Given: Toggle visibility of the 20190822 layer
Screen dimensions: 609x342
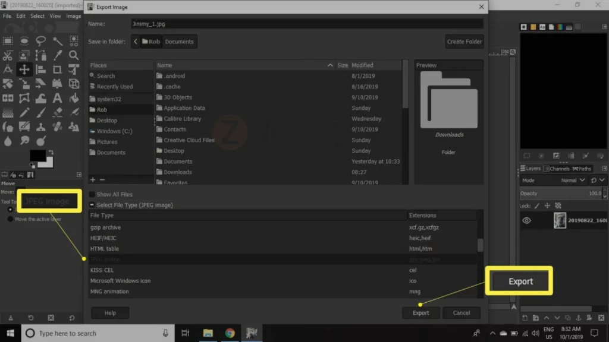Looking at the screenshot, I should click(526, 220).
